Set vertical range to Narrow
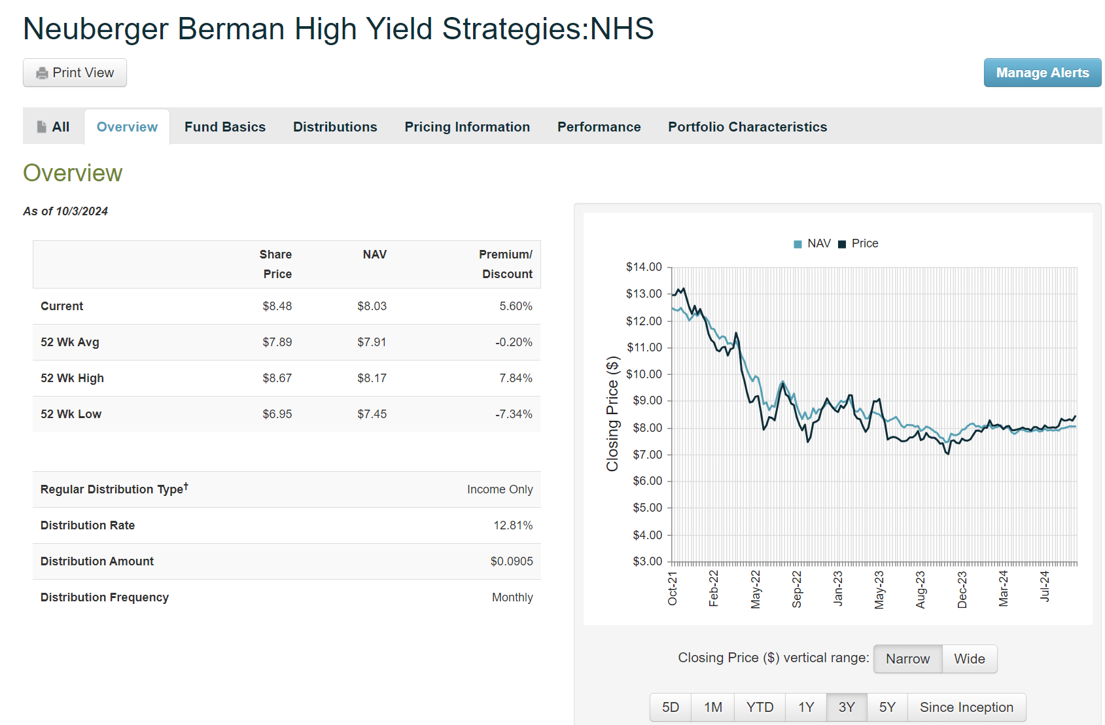The image size is (1105, 725). (x=907, y=659)
